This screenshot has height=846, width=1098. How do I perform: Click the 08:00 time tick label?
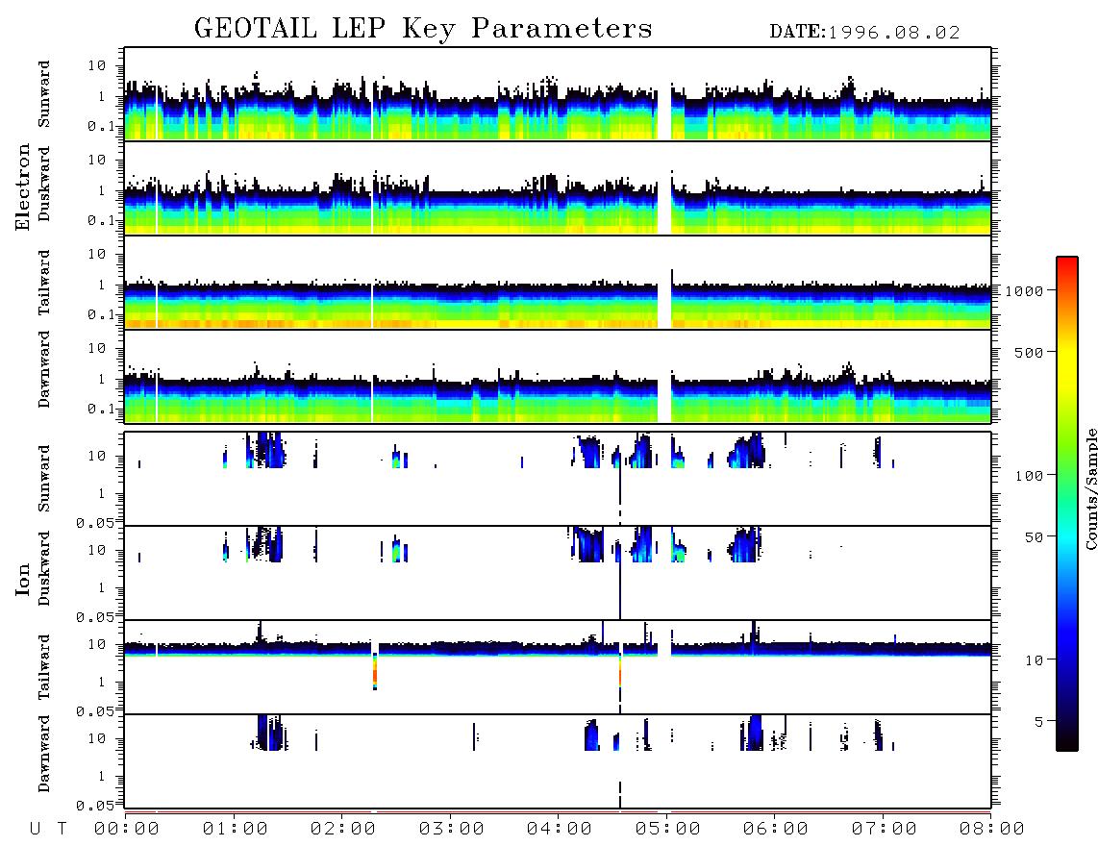[991, 829]
